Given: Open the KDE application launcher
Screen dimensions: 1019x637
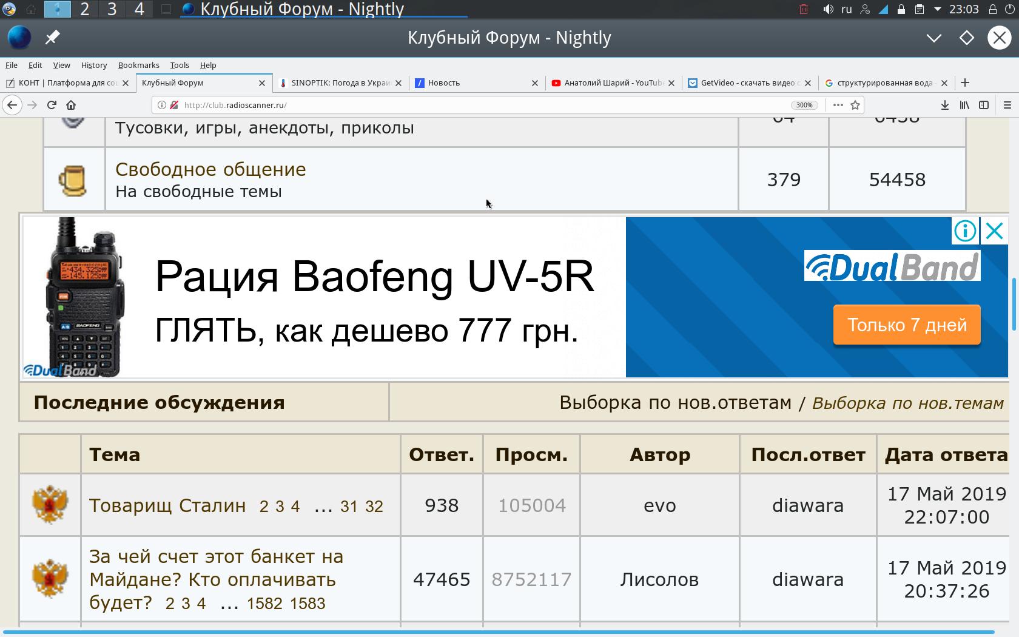Looking at the screenshot, I should [x=9, y=9].
